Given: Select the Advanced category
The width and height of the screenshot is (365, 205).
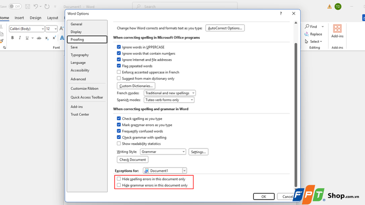Looking at the screenshot, I should coord(87,79).
